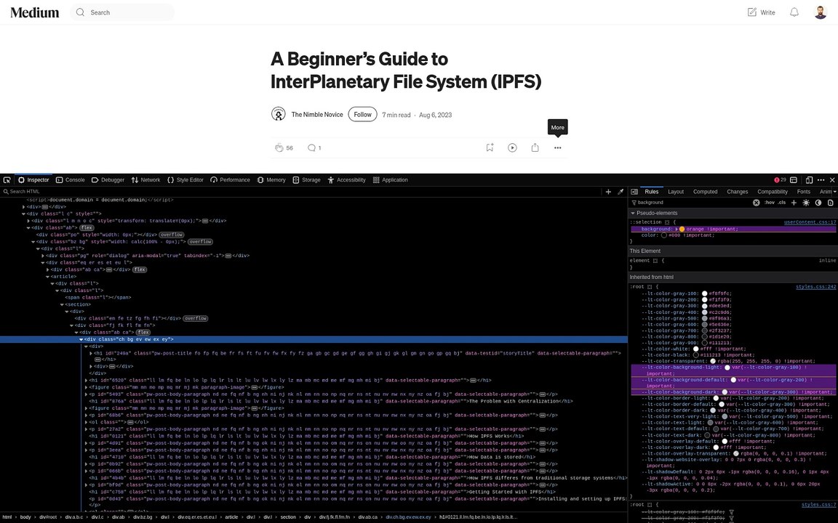
Task: Open the userContent.css:17 source link
Action: (810, 222)
